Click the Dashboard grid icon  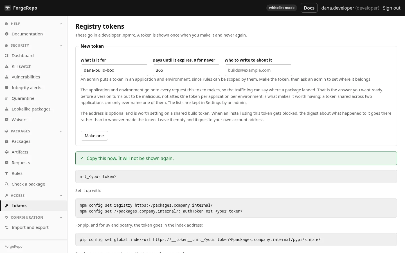[x=6, y=56]
